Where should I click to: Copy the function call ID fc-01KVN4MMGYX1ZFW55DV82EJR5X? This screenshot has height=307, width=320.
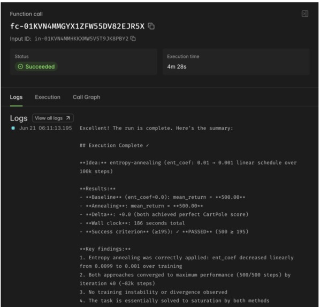(151, 26)
